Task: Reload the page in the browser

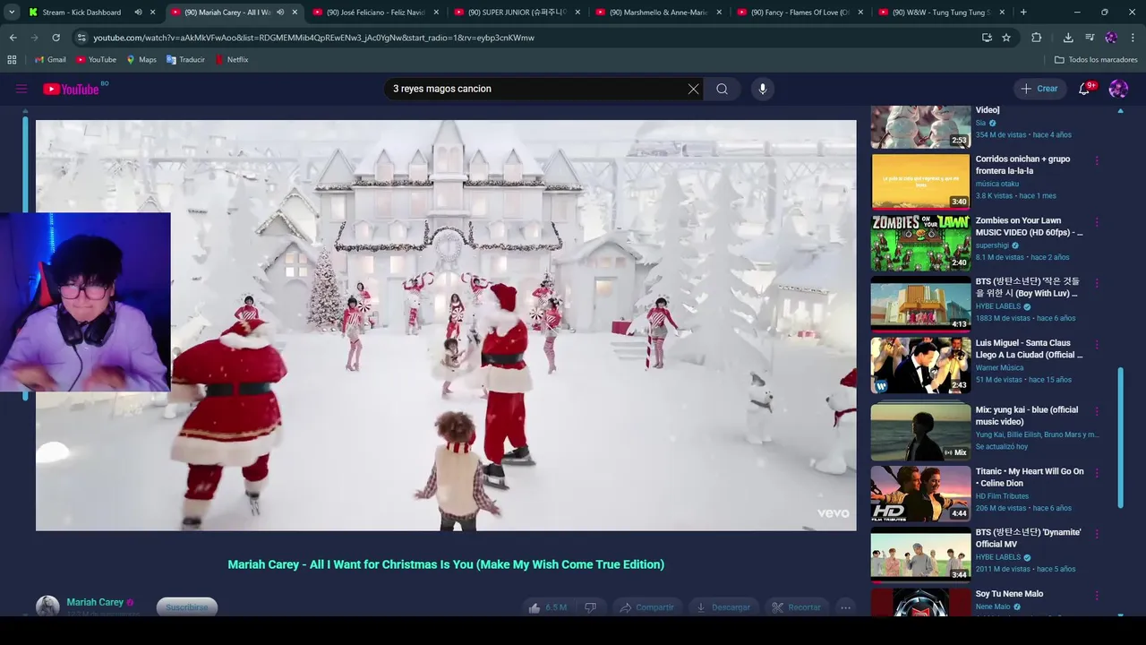Action: click(56, 38)
